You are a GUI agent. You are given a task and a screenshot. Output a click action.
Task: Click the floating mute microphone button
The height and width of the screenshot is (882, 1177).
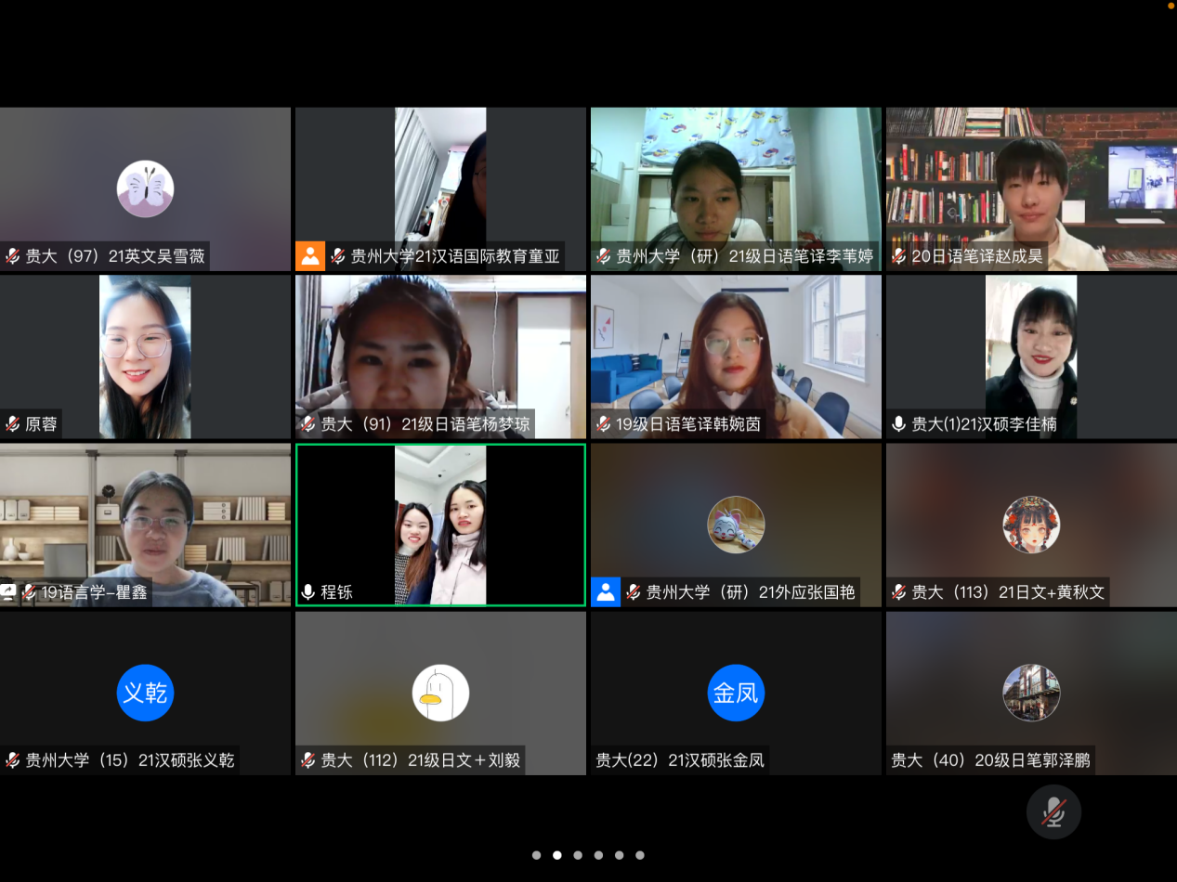click(1053, 812)
